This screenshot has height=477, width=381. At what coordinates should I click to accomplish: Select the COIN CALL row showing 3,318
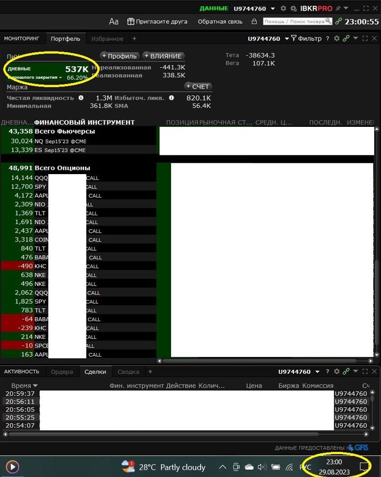79,239
